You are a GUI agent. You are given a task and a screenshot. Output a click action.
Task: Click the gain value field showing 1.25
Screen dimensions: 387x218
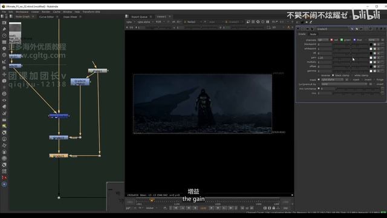click(325, 58)
